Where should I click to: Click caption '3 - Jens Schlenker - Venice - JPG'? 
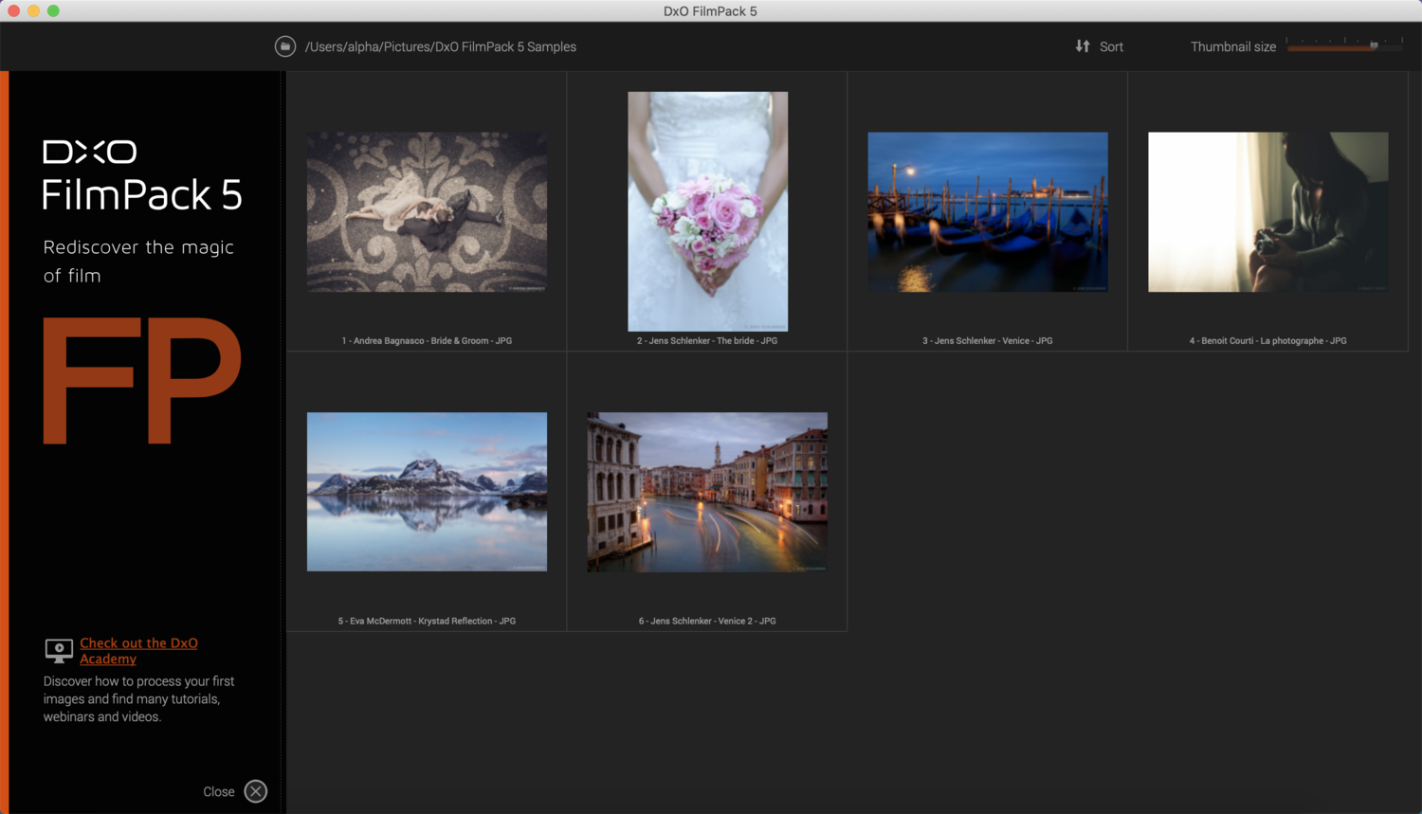coord(988,340)
